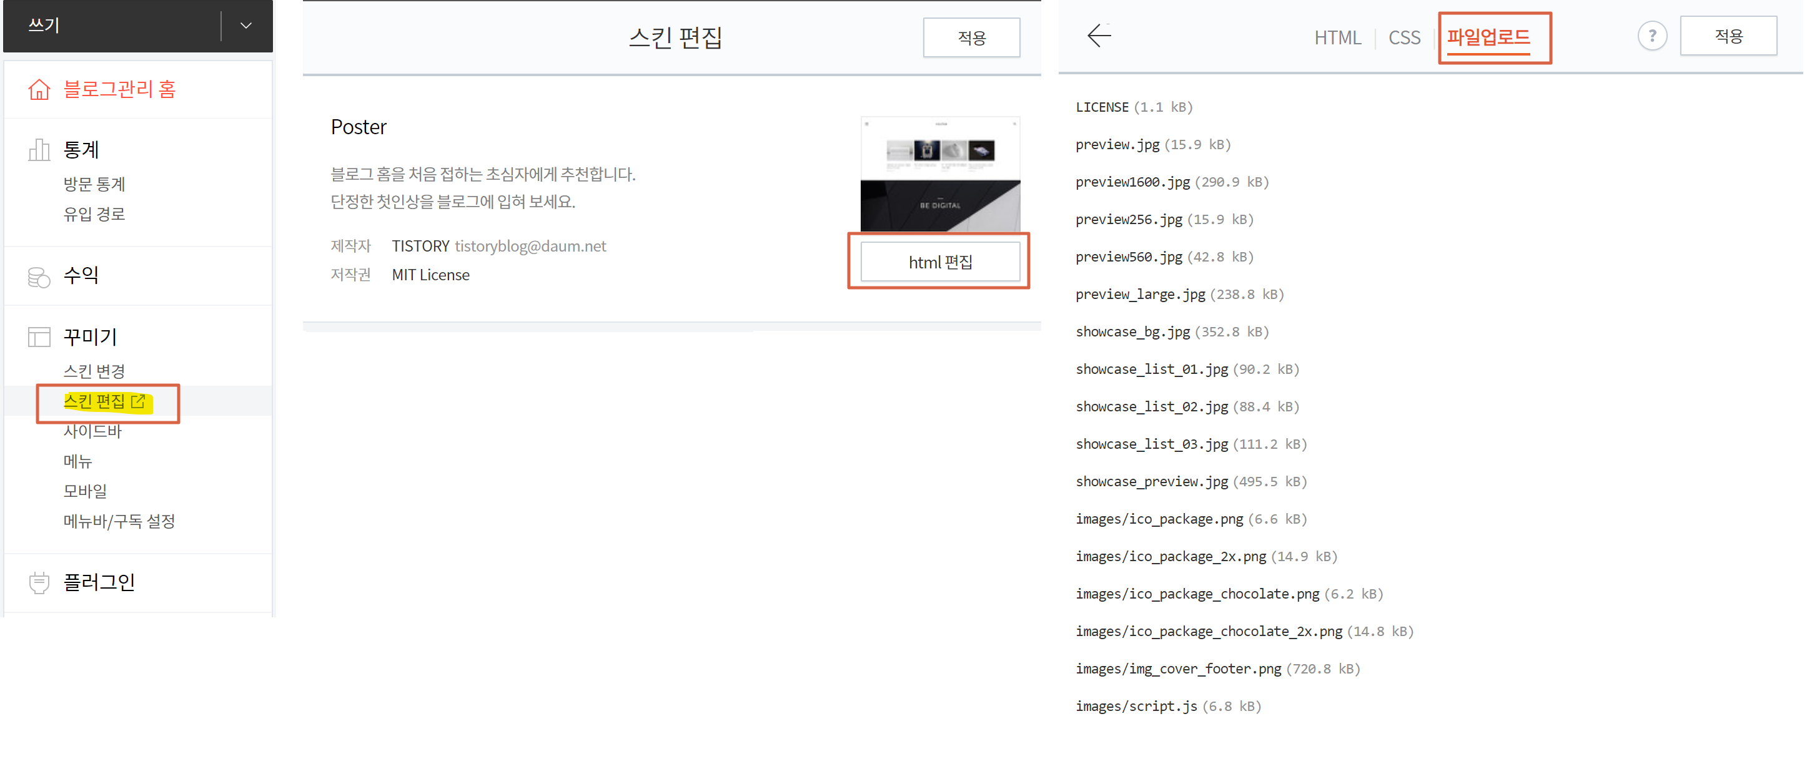The height and width of the screenshot is (764, 1807).
Task: Click the plugin plug icon
Action: (x=39, y=582)
